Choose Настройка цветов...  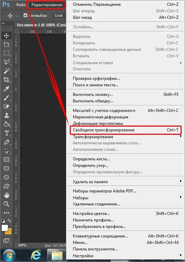point(125,214)
